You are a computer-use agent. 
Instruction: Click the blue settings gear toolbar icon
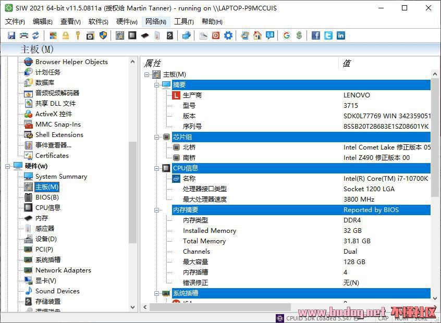tap(228, 35)
